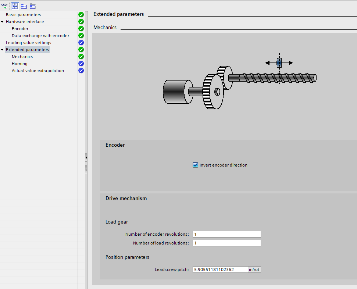Click the left collapse arrow on panel splitter
357x289 pixels.
pyautogui.click(x=86, y=157)
